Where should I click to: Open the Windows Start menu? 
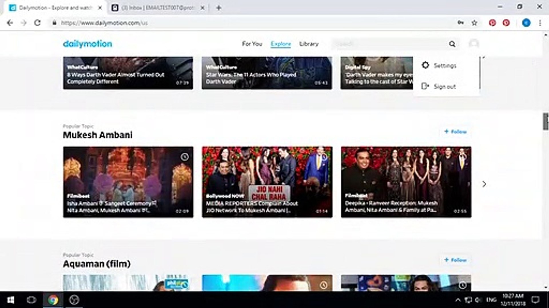pos(11,300)
